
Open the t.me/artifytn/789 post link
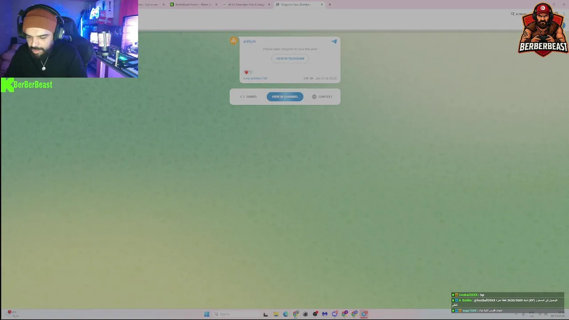tap(255, 78)
